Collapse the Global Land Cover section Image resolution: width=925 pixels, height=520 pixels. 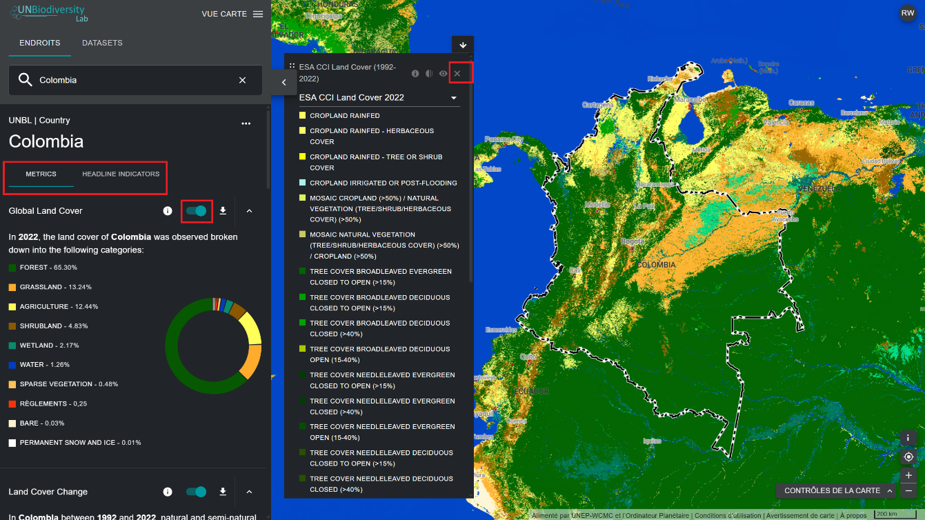250,211
